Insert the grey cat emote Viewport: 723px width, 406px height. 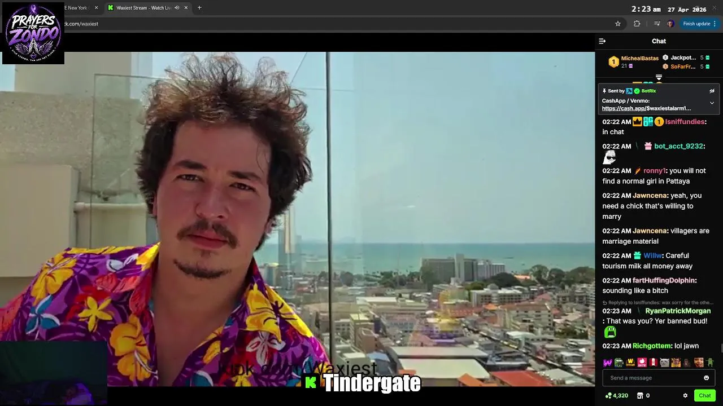tap(664, 363)
